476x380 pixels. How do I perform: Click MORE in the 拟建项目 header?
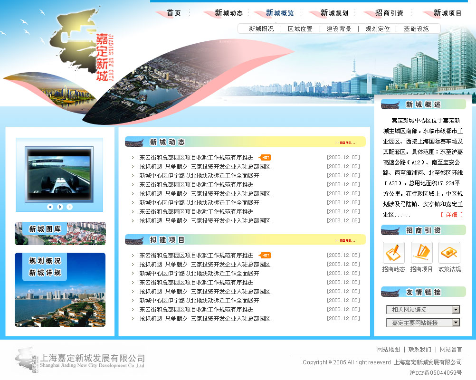click(x=347, y=240)
